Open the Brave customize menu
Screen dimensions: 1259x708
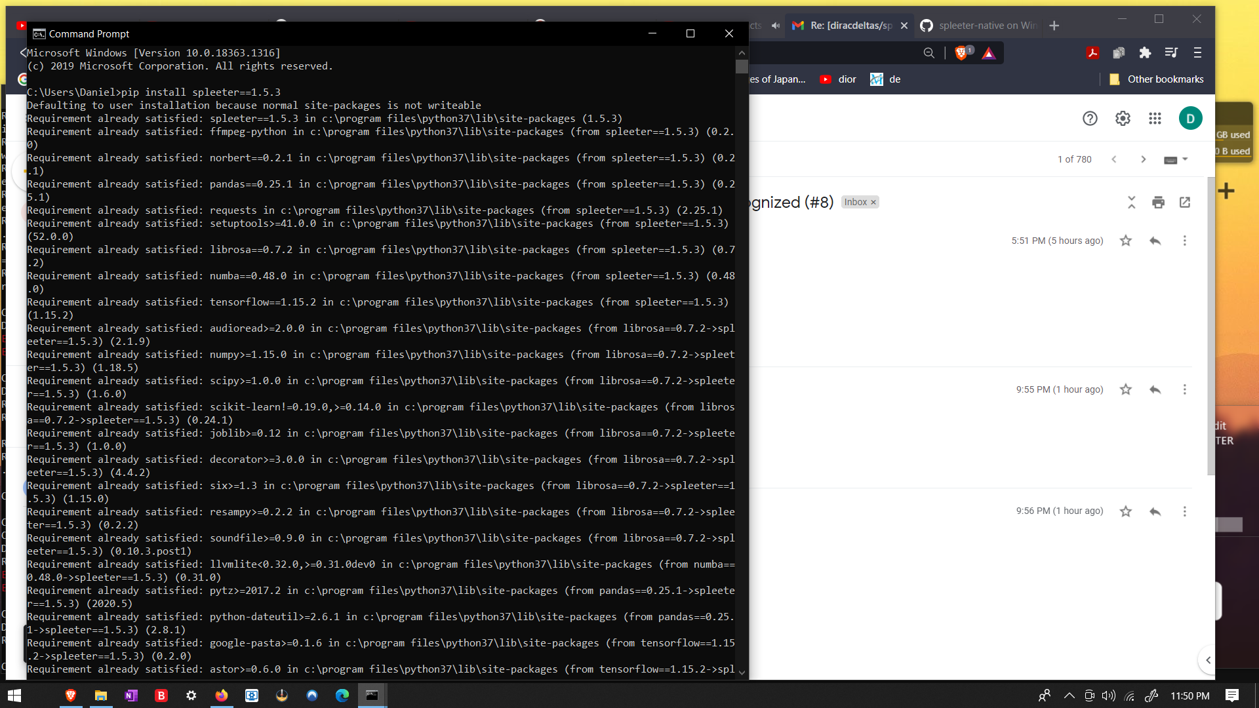1196,52
